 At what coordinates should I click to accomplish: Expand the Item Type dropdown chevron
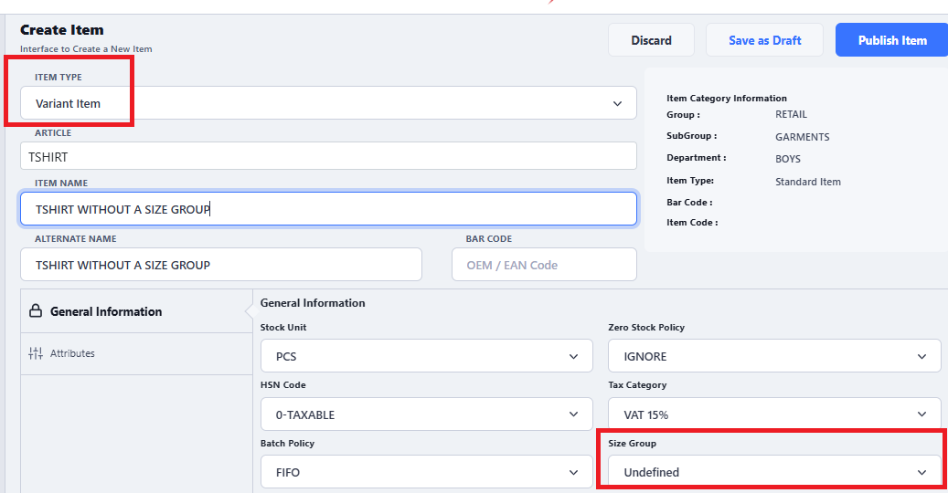point(617,104)
